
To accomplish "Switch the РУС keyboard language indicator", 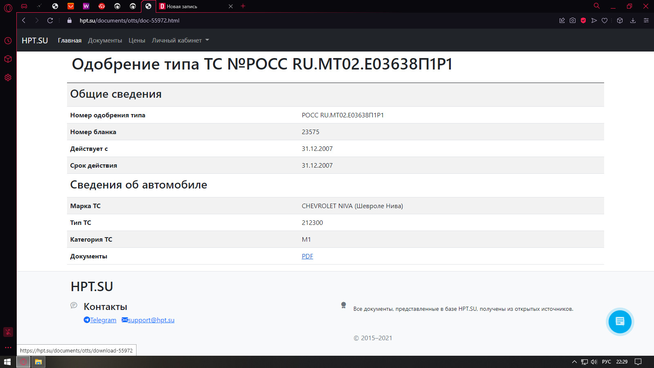I will click(x=607, y=362).
